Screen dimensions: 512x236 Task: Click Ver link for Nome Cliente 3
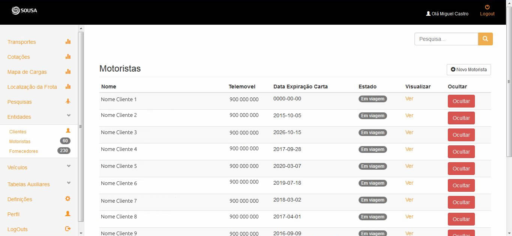pyautogui.click(x=409, y=132)
